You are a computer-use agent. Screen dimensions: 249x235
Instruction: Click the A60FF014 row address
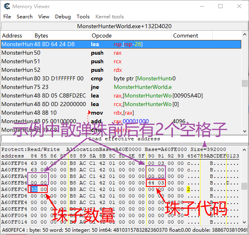coord(14,222)
